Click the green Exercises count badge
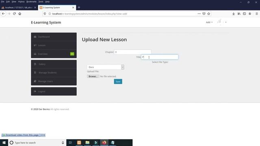 point(72,54)
